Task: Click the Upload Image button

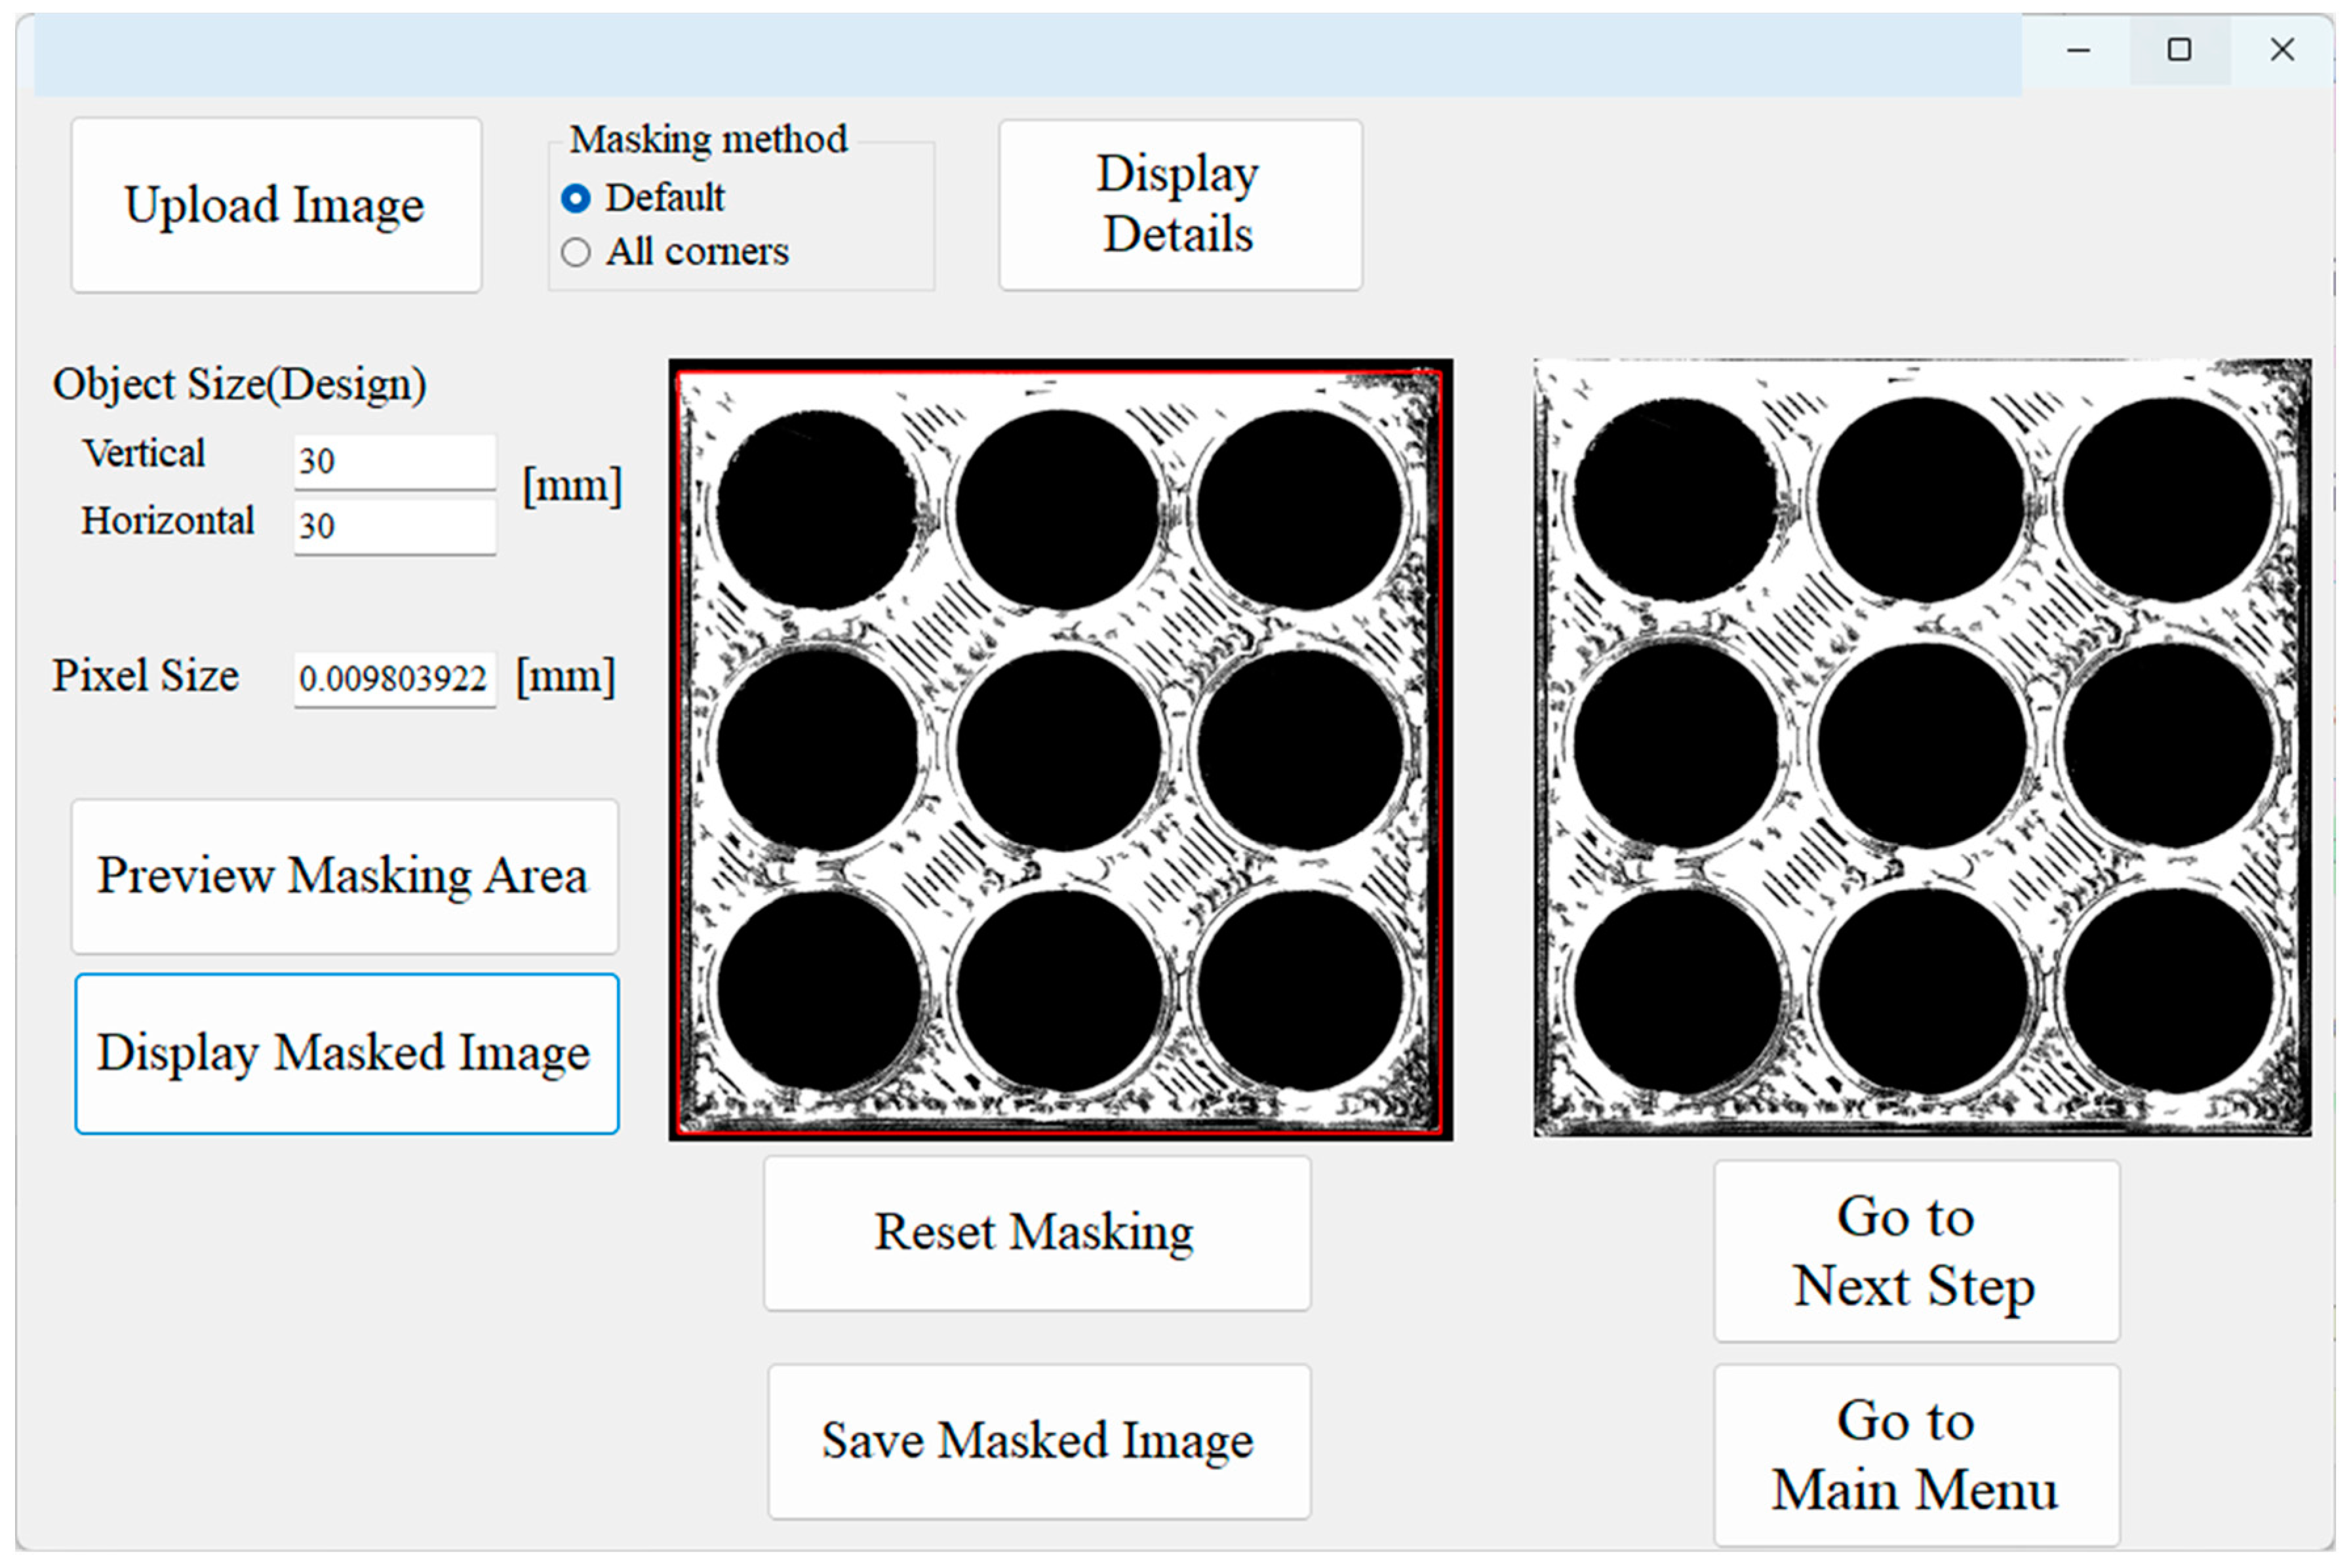Action: (x=275, y=205)
